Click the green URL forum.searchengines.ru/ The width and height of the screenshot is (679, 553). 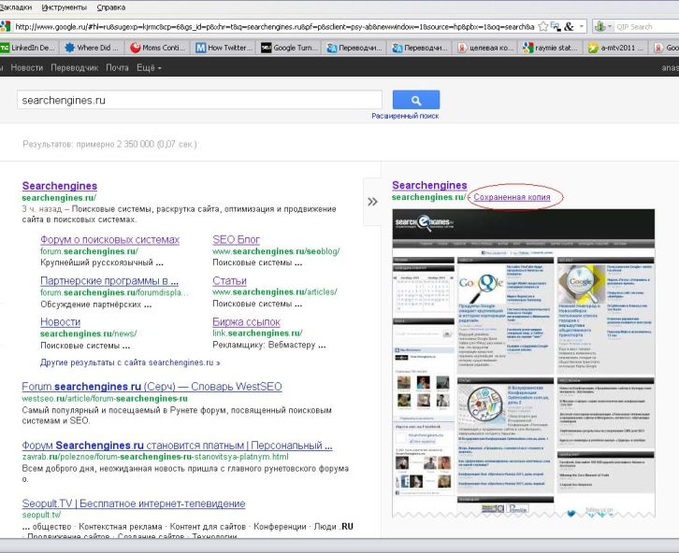[x=89, y=251]
